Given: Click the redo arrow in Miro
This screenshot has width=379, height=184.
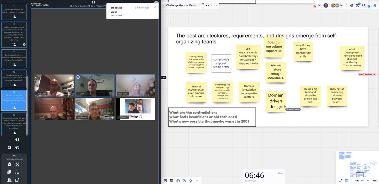Looking at the screenshot, I should (215, 5).
